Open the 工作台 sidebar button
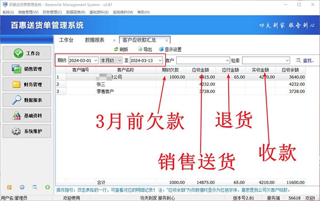This screenshot has width=320, height=201. point(27,53)
